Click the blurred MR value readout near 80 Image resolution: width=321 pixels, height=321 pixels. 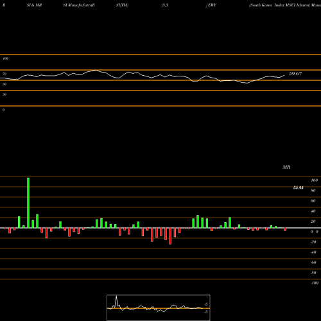click(x=299, y=187)
